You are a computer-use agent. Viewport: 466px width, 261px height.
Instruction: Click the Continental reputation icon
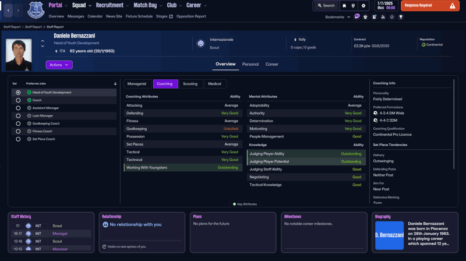coord(423,45)
